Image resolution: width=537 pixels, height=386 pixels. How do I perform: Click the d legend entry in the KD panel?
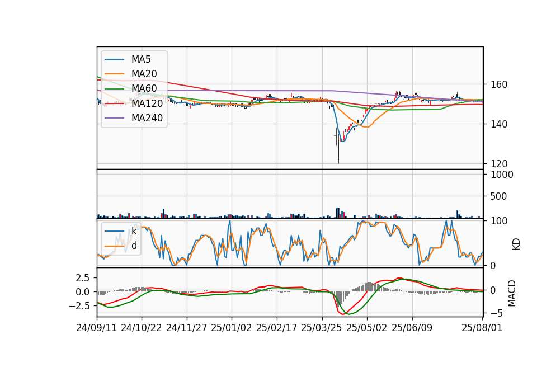(x=134, y=245)
